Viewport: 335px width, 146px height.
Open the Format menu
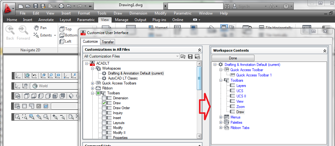[x=84, y=13]
